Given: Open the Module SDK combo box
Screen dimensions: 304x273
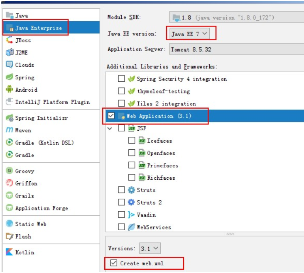Looking at the screenshot, I should (x=237, y=17).
